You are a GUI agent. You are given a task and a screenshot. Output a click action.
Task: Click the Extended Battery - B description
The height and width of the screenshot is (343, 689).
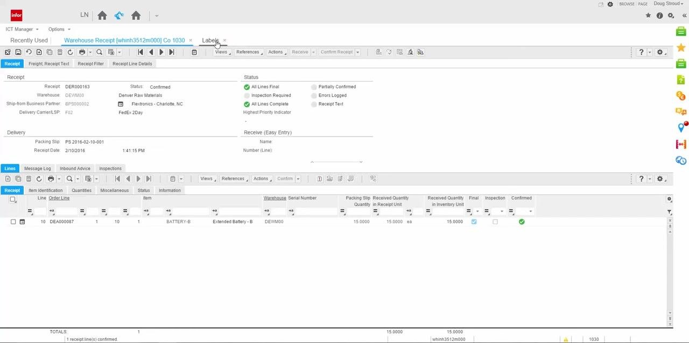[x=233, y=221]
